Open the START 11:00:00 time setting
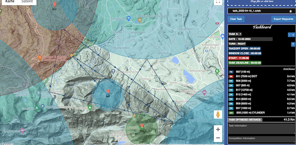296x145 pixels. click(239, 58)
